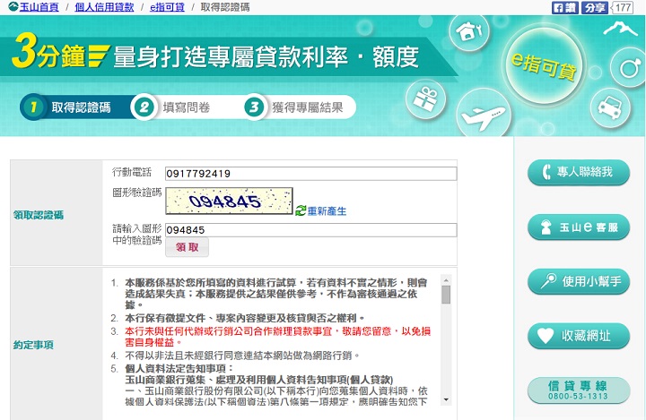Click the 取得認證碼 breadcrumb text
The image size is (646, 420).
pyautogui.click(x=225, y=7)
